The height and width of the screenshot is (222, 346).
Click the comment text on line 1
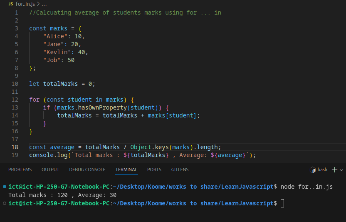coord(125,12)
